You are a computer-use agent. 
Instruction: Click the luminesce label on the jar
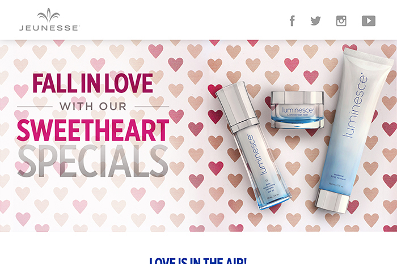pyautogui.click(x=298, y=110)
